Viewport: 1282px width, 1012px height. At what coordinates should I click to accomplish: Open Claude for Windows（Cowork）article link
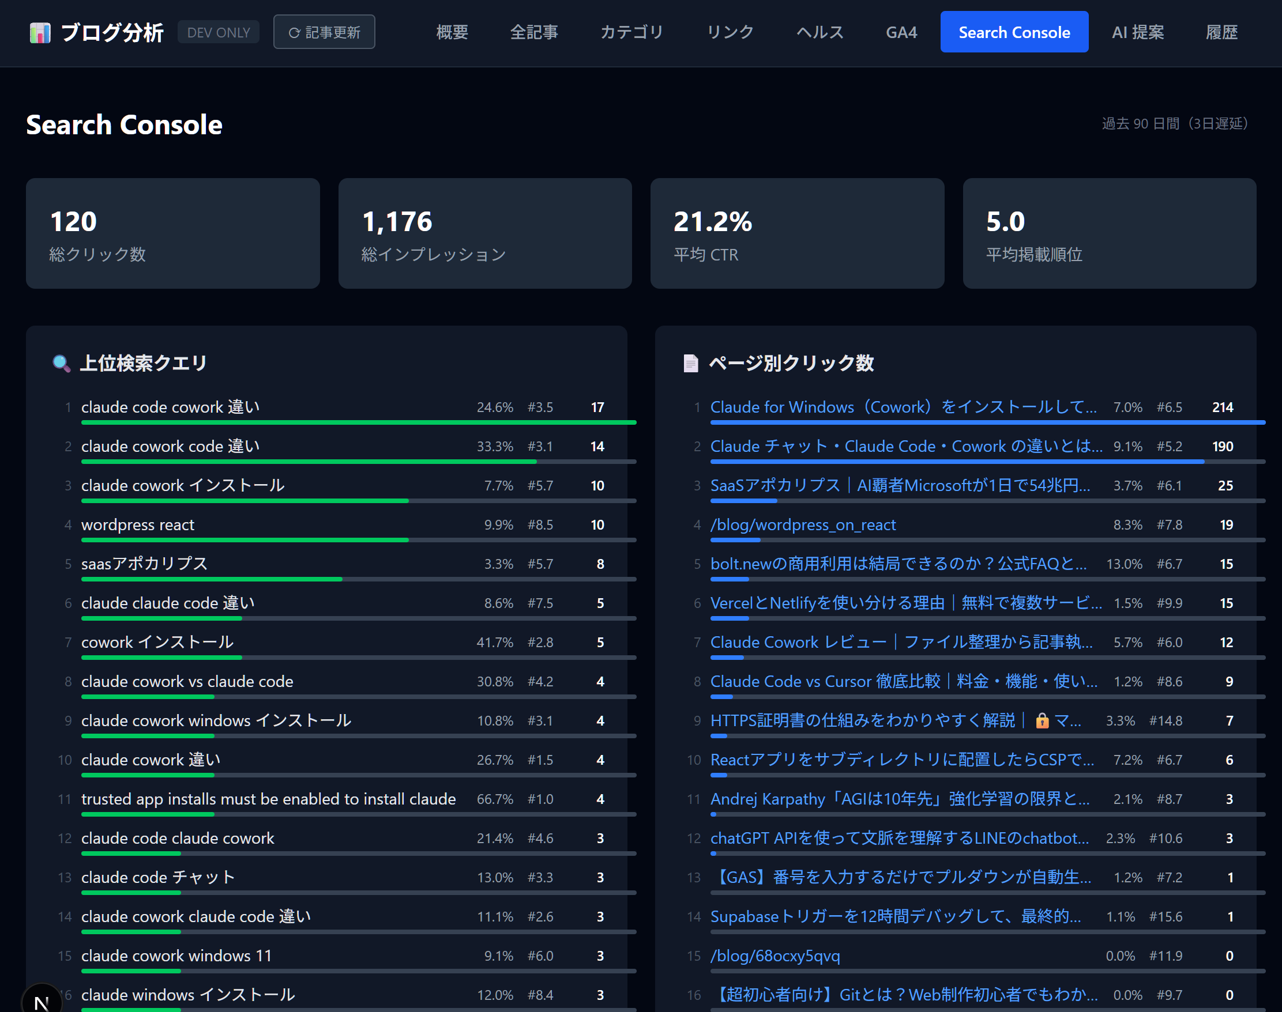(x=903, y=407)
